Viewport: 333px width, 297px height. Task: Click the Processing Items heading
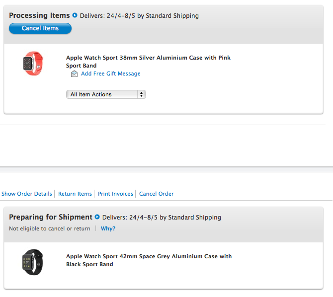[39, 15]
